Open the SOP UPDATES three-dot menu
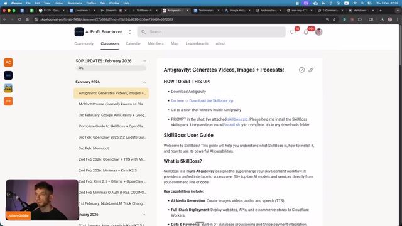Screen dimensions: 402x226 click(x=144, y=61)
